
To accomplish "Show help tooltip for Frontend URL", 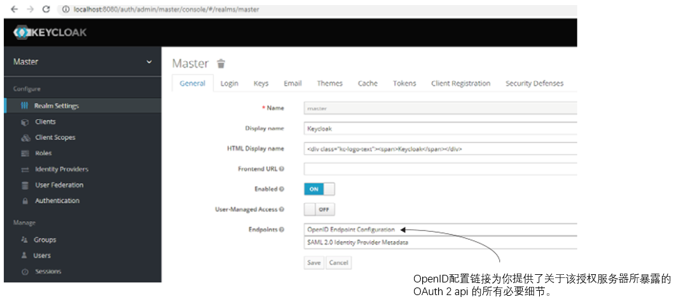I will [x=281, y=169].
